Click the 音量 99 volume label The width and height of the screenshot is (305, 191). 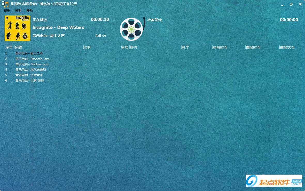100,36
